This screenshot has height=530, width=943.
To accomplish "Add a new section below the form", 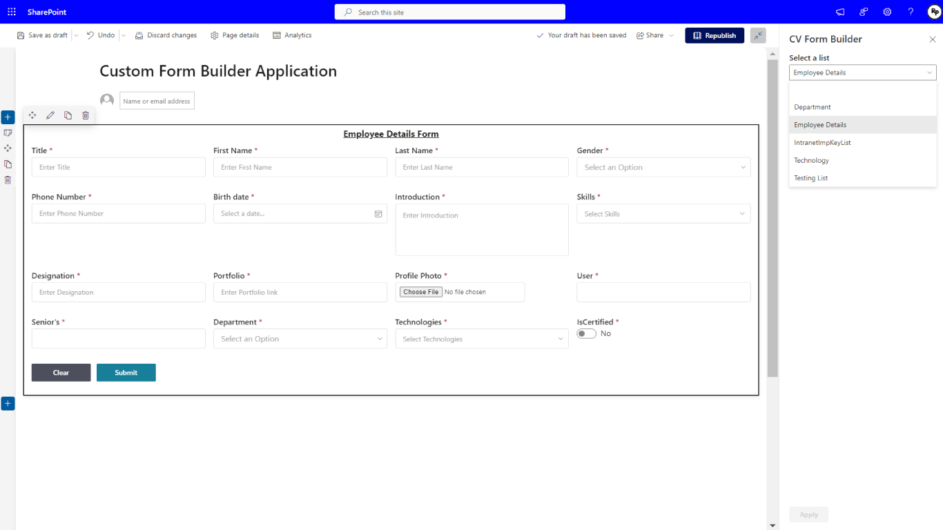I will pos(8,404).
